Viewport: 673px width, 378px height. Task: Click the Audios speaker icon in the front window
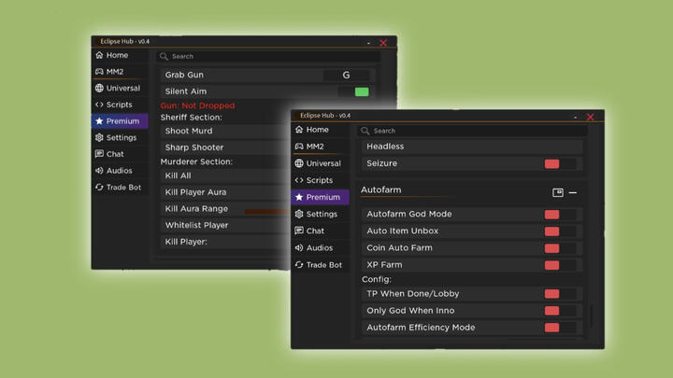pos(299,248)
